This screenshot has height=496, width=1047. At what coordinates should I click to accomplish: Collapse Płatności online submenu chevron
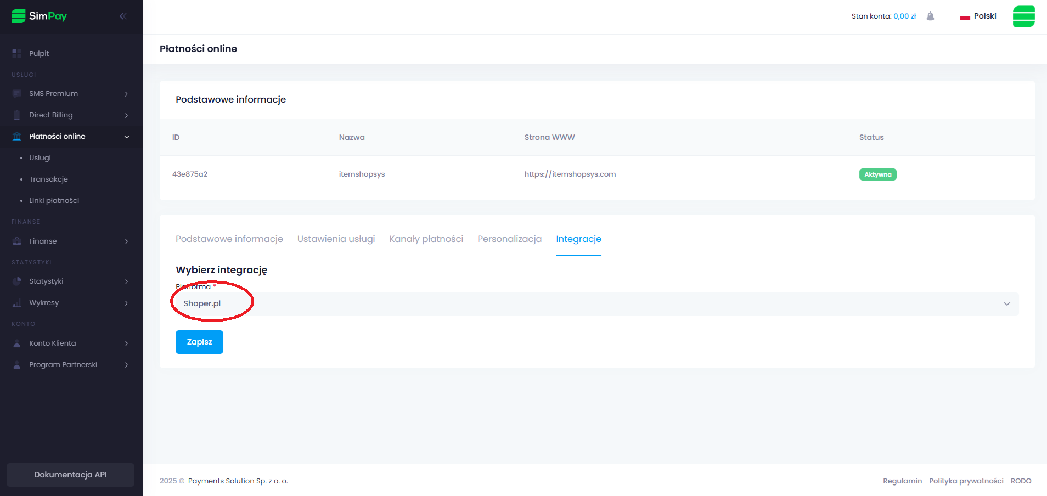pos(127,137)
